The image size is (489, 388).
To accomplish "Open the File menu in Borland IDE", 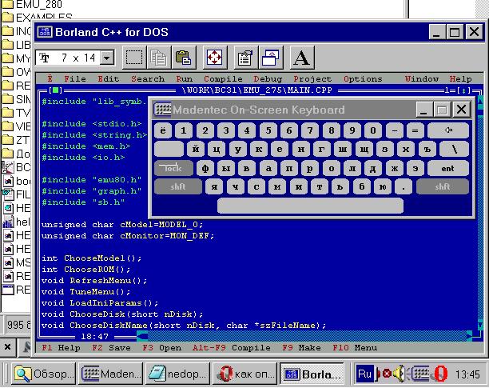I will point(75,79).
